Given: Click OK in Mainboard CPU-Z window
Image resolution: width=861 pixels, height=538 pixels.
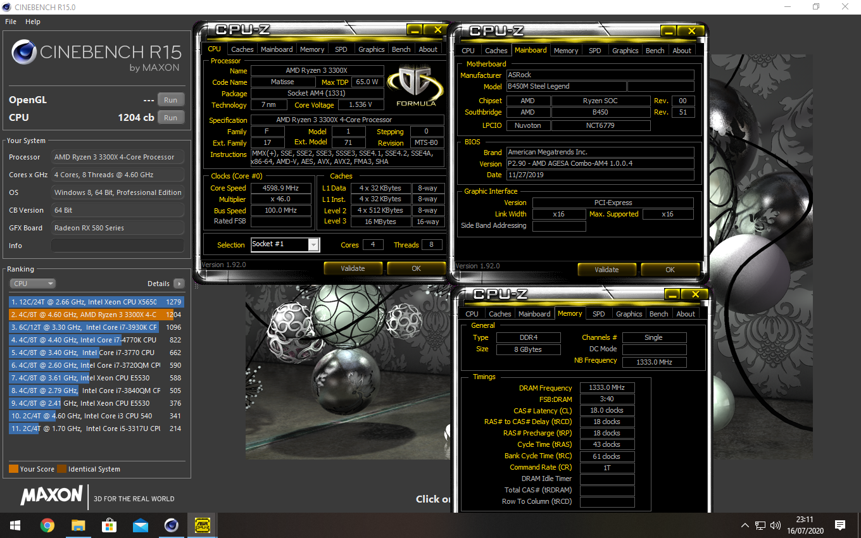Looking at the screenshot, I should tap(670, 270).
